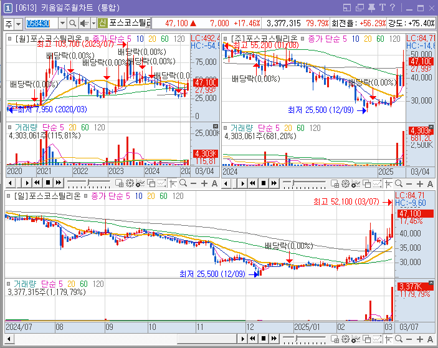The width and height of the screenshot is (438, 348).
Task: Click scroll-left arrow in weekly chart toolbar
Action: [x=226, y=183]
